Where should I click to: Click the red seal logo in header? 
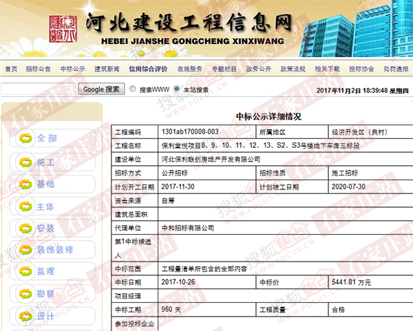tap(63, 29)
